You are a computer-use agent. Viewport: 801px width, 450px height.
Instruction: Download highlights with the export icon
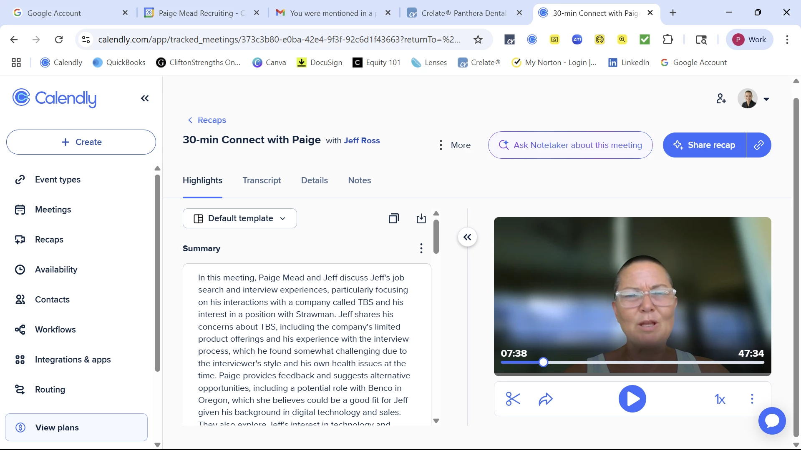pyautogui.click(x=421, y=218)
